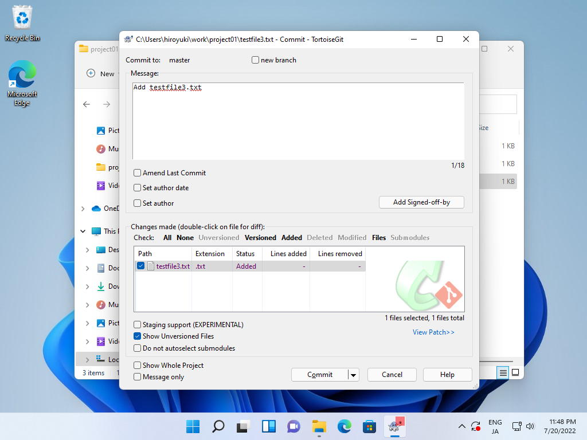Open File Explorer from the taskbar
Image resolution: width=587 pixels, height=440 pixels.
click(319, 426)
